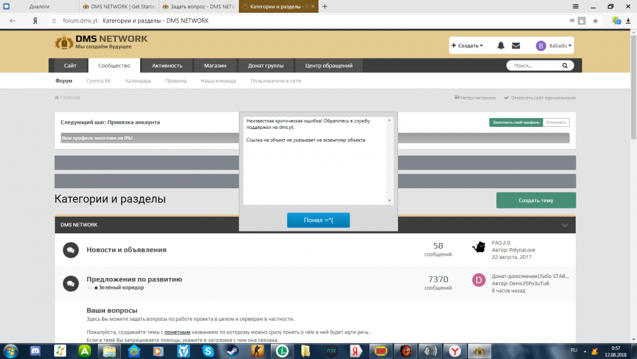637x359 pixels.
Task: Collapse the DMS NETWORK category section
Action: [564, 225]
